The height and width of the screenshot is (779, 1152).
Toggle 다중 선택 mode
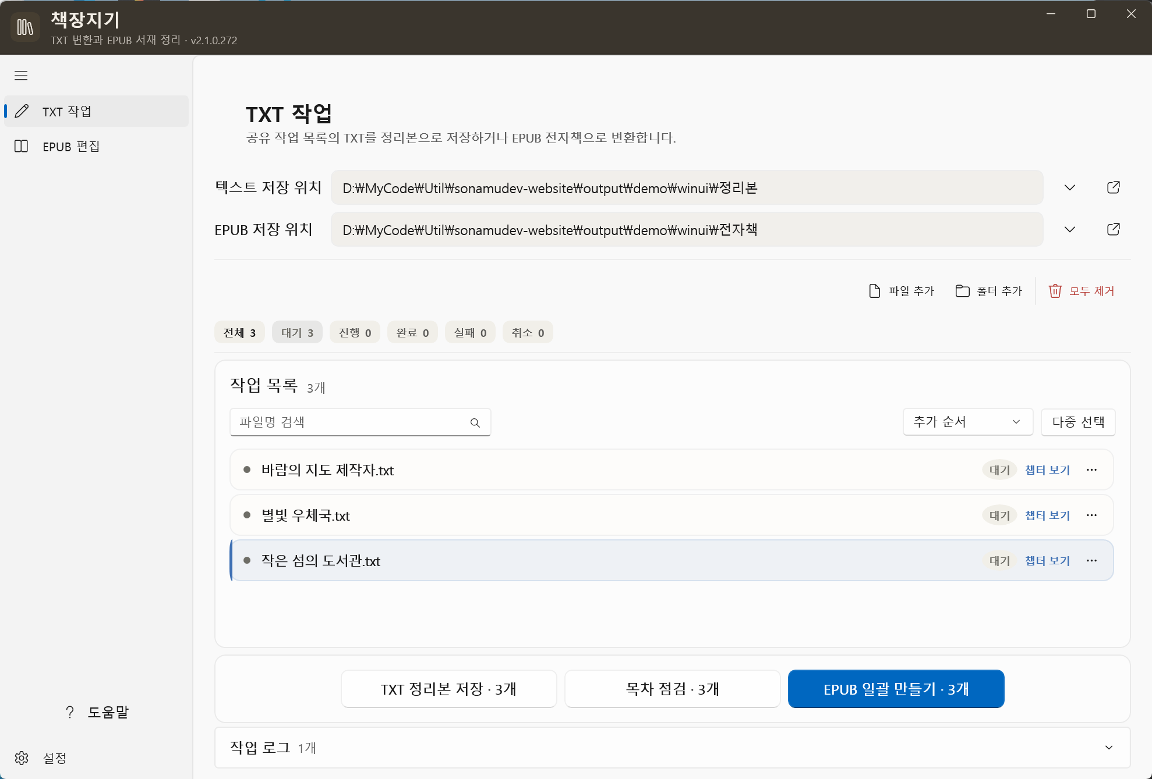tap(1078, 422)
